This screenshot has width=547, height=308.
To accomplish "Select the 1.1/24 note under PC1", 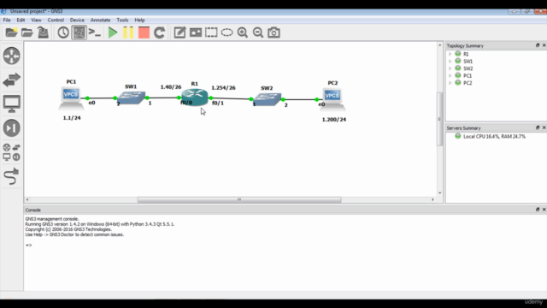I will pos(72,118).
